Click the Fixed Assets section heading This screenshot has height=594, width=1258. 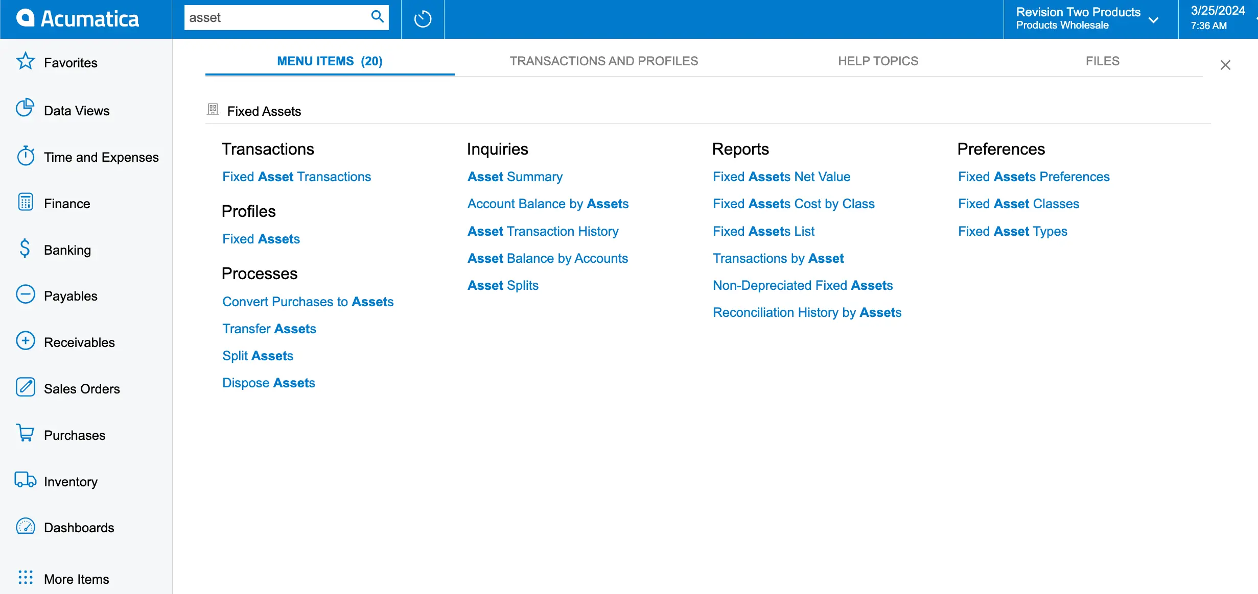[264, 111]
